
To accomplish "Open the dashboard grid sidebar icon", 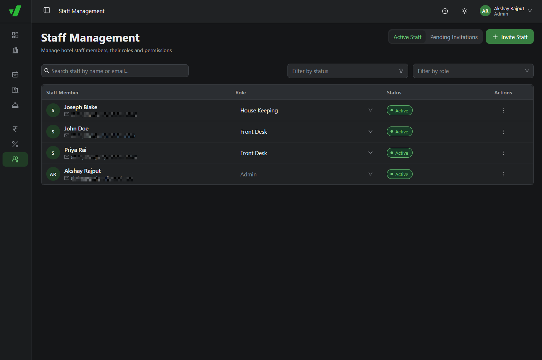I will (x=15, y=35).
